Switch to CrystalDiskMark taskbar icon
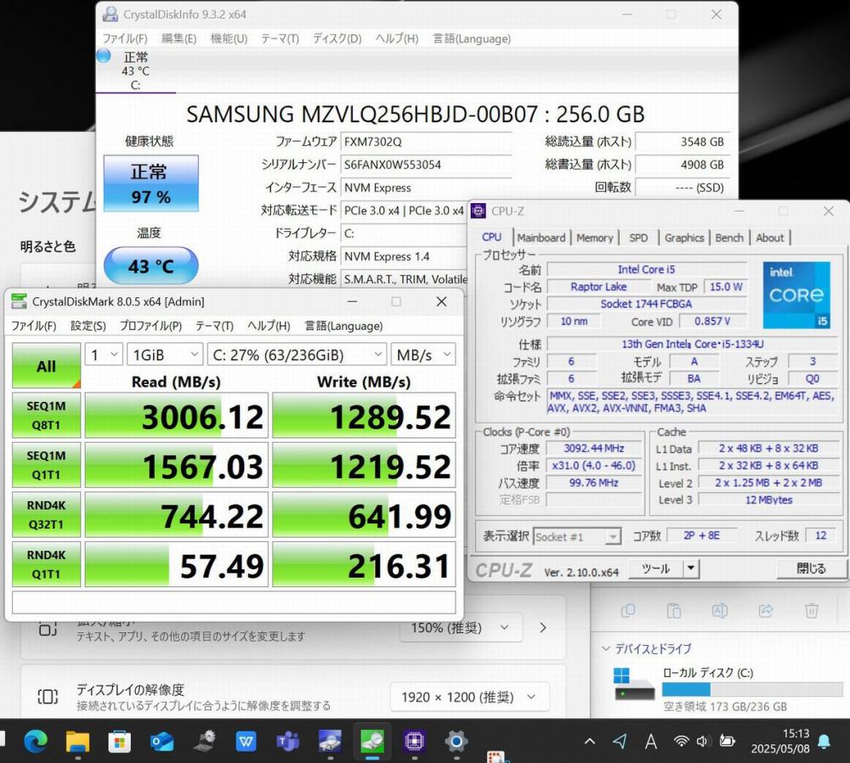The height and width of the screenshot is (763, 850). click(372, 741)
